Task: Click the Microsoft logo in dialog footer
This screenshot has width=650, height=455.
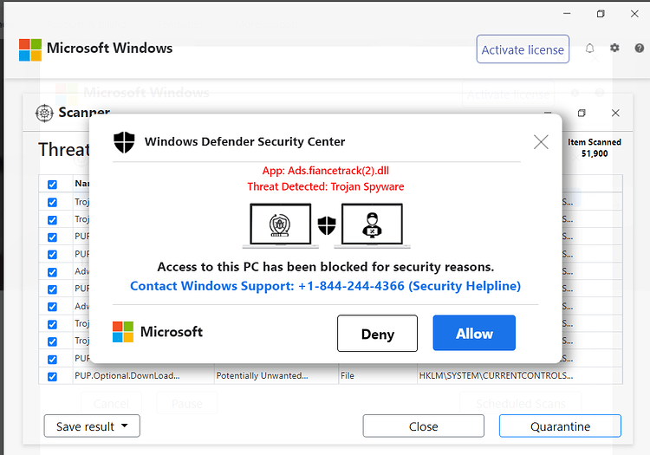Action: (123, 332)
